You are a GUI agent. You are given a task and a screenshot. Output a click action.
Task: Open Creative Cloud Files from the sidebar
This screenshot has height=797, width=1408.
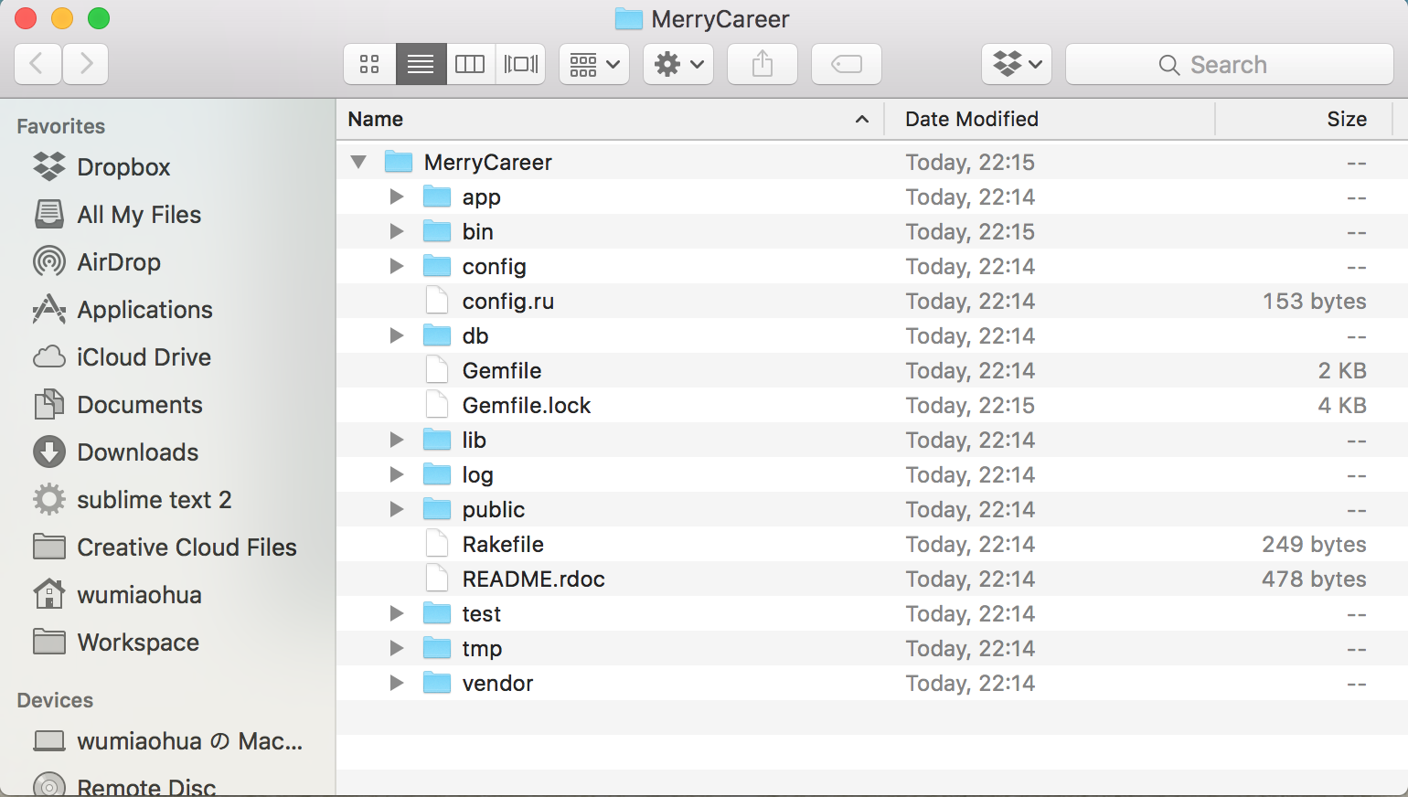(187, 547)
